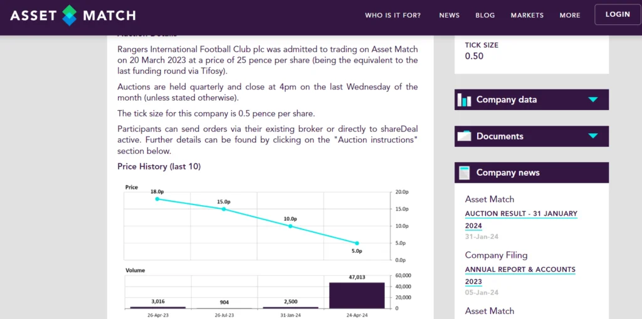Click the Asset Match diamond logo icon

pyautogui.click(x=69, y=15)
